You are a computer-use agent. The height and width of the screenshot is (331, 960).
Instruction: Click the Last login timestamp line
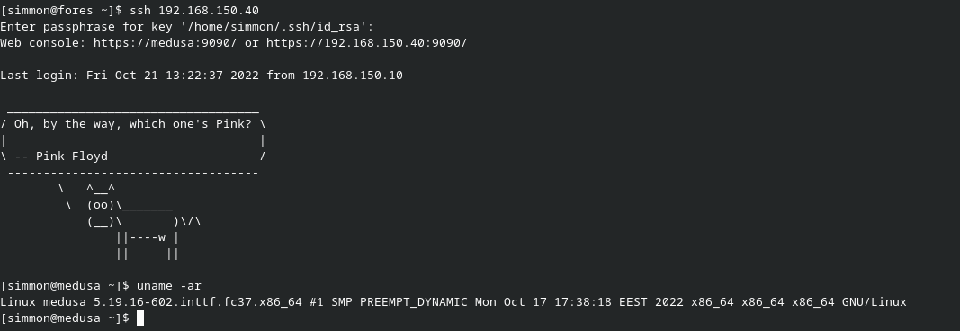point(202,76)
